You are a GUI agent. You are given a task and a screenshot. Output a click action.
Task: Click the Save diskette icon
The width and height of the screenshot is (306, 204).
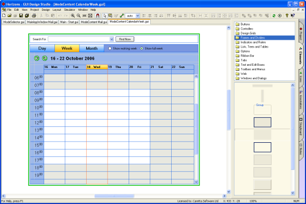click(x=21, y=16)
